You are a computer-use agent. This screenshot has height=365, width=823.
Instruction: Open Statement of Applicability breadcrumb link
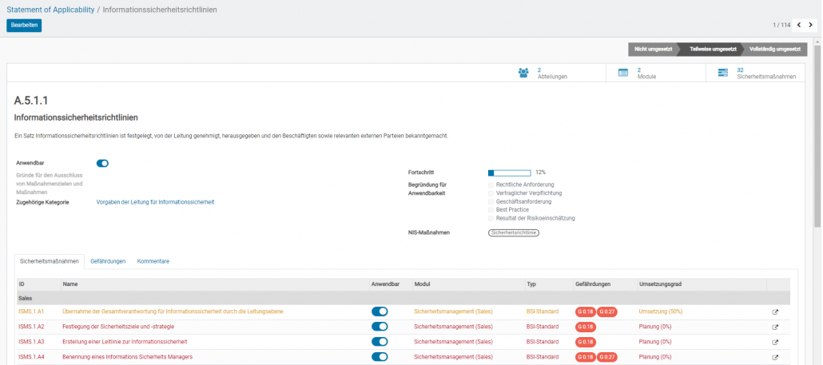(x=50, y=9)
